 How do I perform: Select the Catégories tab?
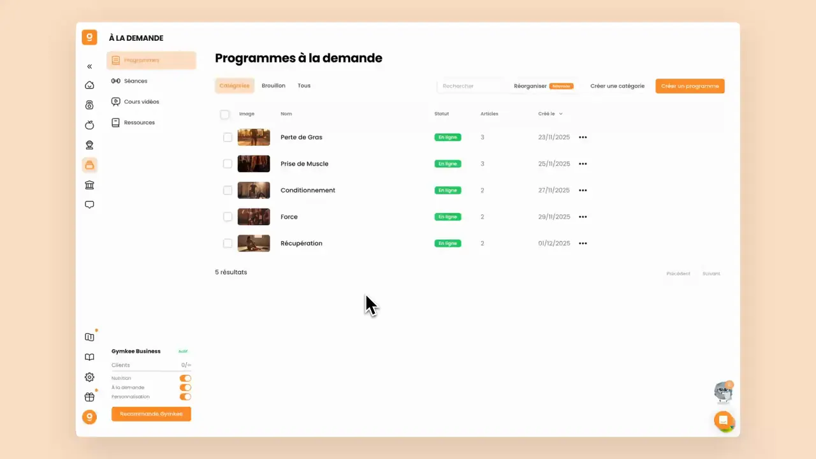tap(235, 85)
